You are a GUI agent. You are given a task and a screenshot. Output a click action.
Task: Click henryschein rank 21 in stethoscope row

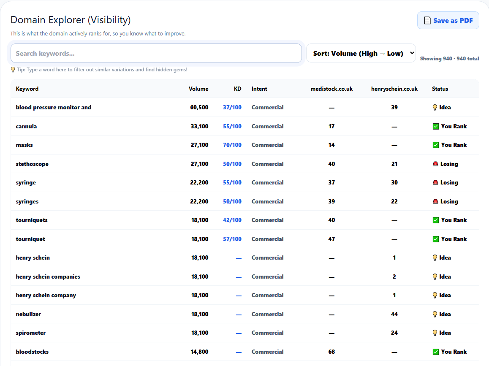click(x=394, y=164)
